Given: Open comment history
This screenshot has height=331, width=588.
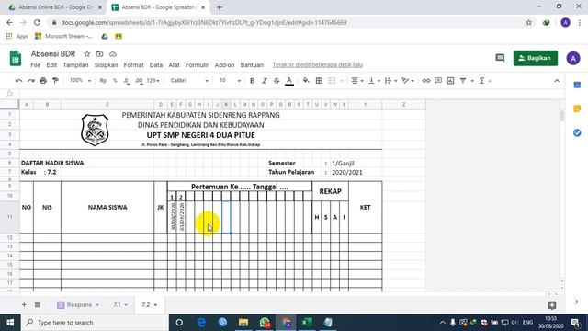Looking at the screenshot, I should click(x=500, y=58).
